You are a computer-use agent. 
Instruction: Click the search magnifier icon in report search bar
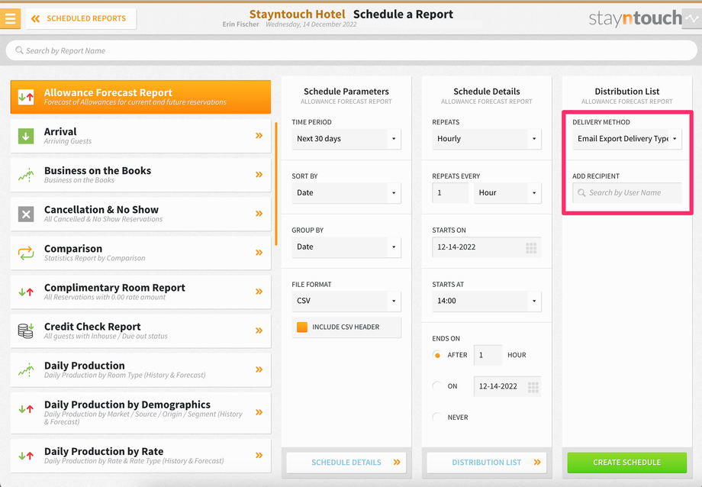coord(19,50)
